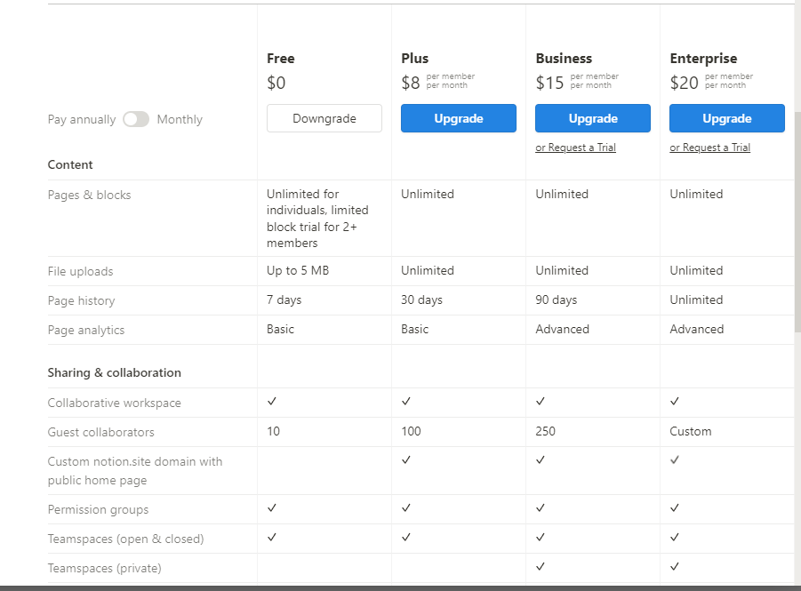Click the Permission groups checkmark in Free column
The image size is (801, 591).
coord(272,508)
